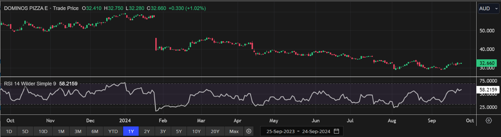501x137 pixels.
Task: Select the 5D time range
Action: click(25, 131)
